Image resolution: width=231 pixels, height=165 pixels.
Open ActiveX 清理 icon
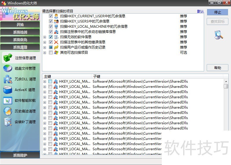click(8, 90)
